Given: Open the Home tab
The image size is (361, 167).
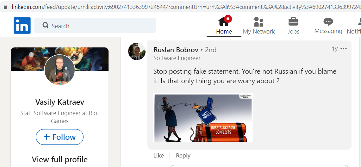Looking at the screenshot, I should tap(224, 25).
